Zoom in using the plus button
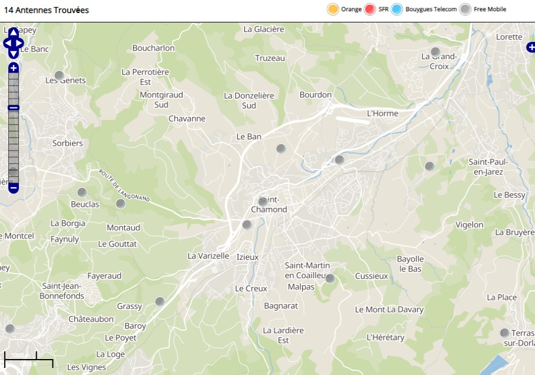This screenshot has height=375, width=535. coord(13,68)
